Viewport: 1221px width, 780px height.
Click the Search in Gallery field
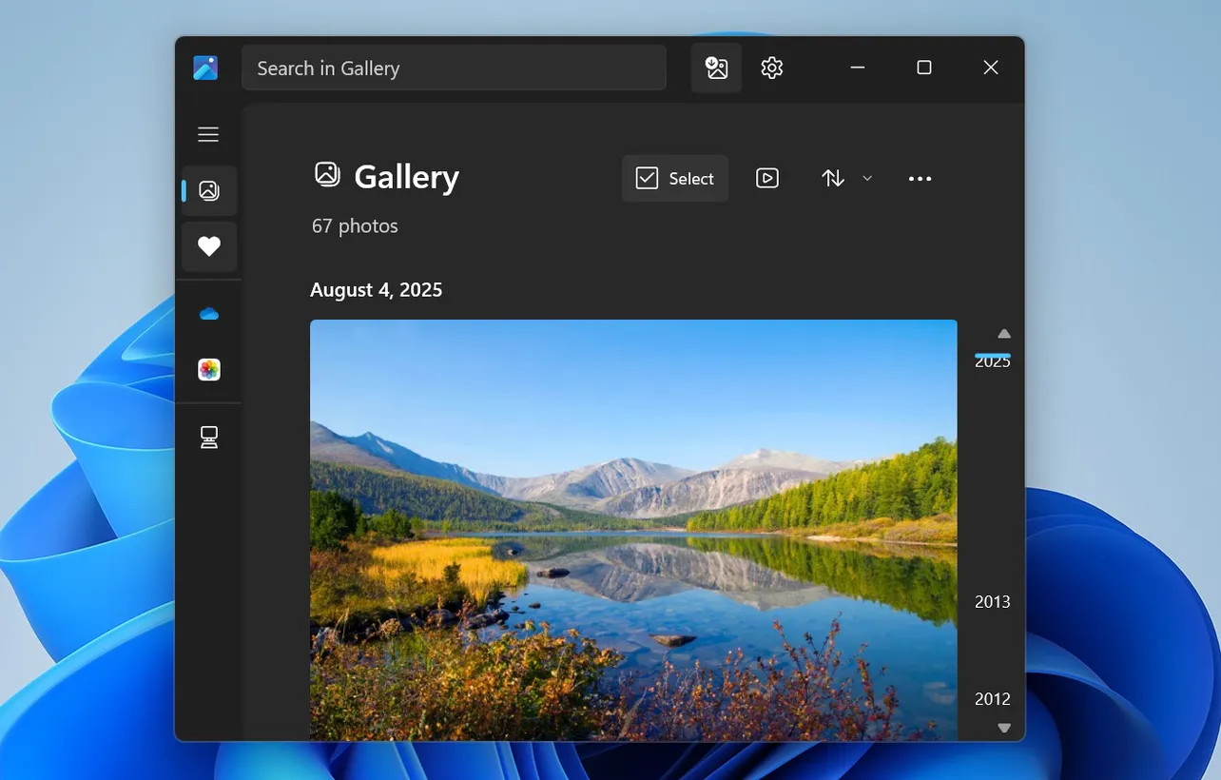tap(454, 67)
